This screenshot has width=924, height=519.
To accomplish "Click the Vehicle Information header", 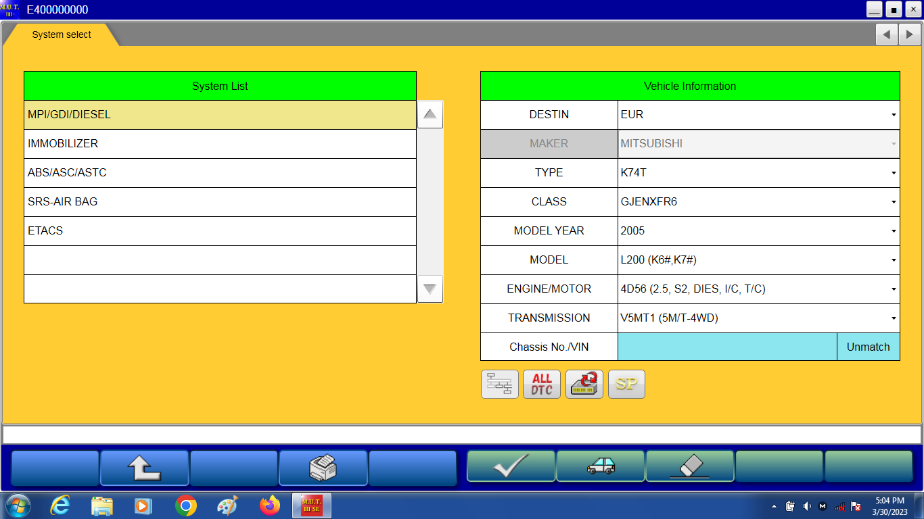I will 690,86.
